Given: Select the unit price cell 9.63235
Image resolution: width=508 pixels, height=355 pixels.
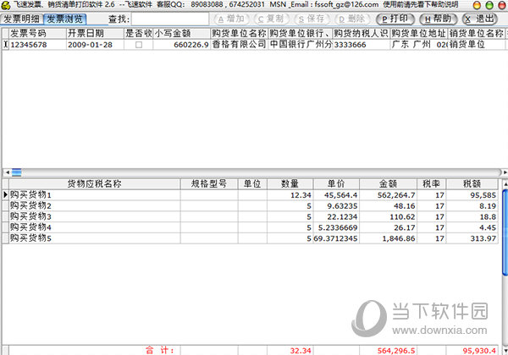Looking at the screenshot, I should pos(336,206).
